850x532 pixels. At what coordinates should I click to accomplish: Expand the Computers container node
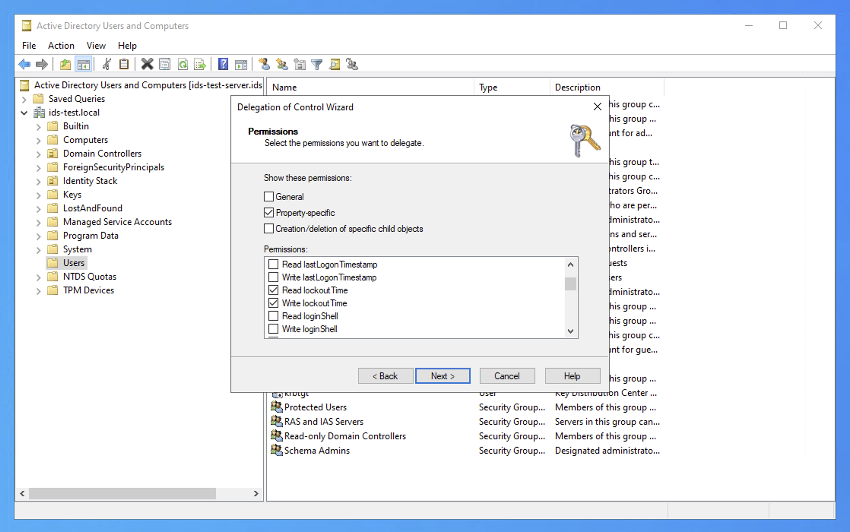38,141
